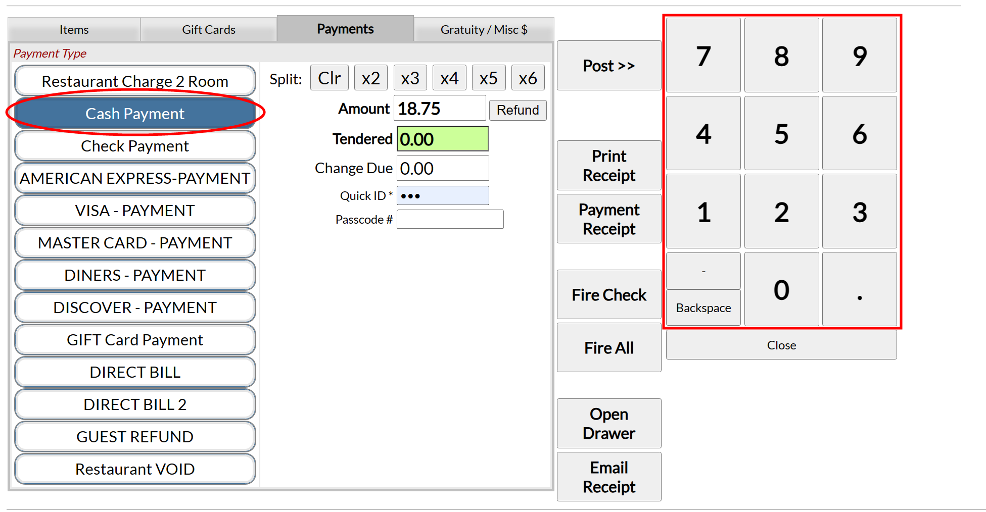Select the Payments tab

(345, 29)
